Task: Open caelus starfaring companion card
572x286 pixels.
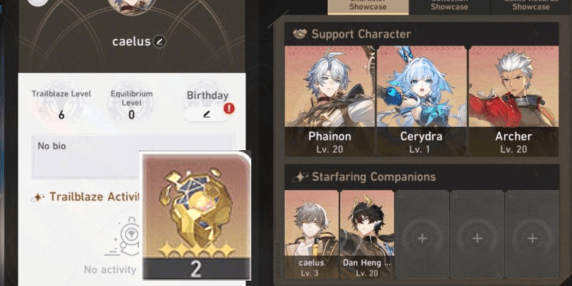Action: (312, 234)
